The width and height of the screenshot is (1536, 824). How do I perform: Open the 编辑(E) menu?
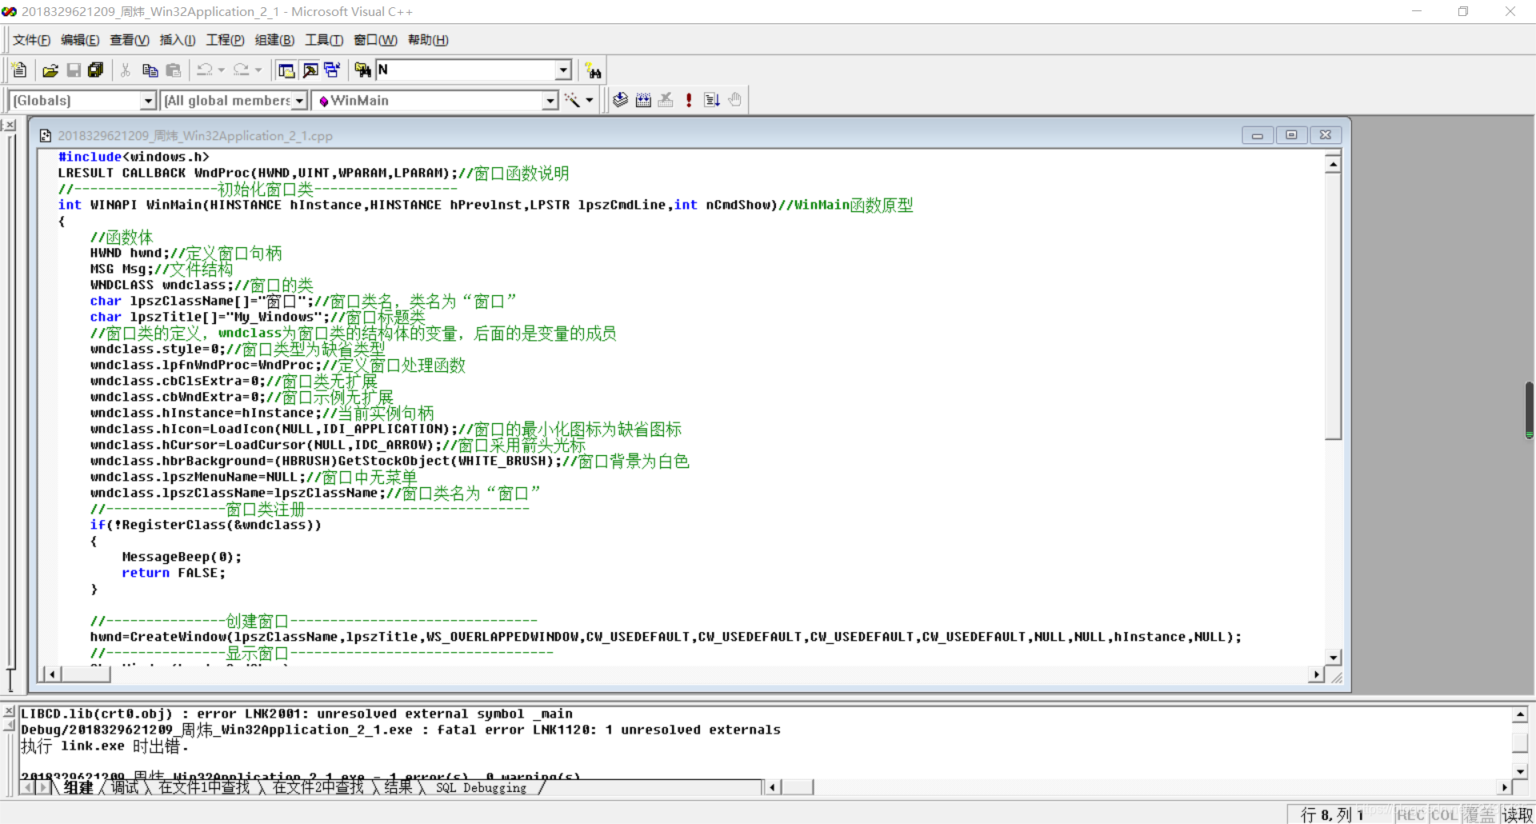point(80,40)
